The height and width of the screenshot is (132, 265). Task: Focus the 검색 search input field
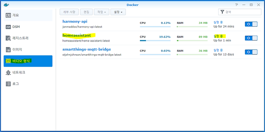[x=240, y=12]
